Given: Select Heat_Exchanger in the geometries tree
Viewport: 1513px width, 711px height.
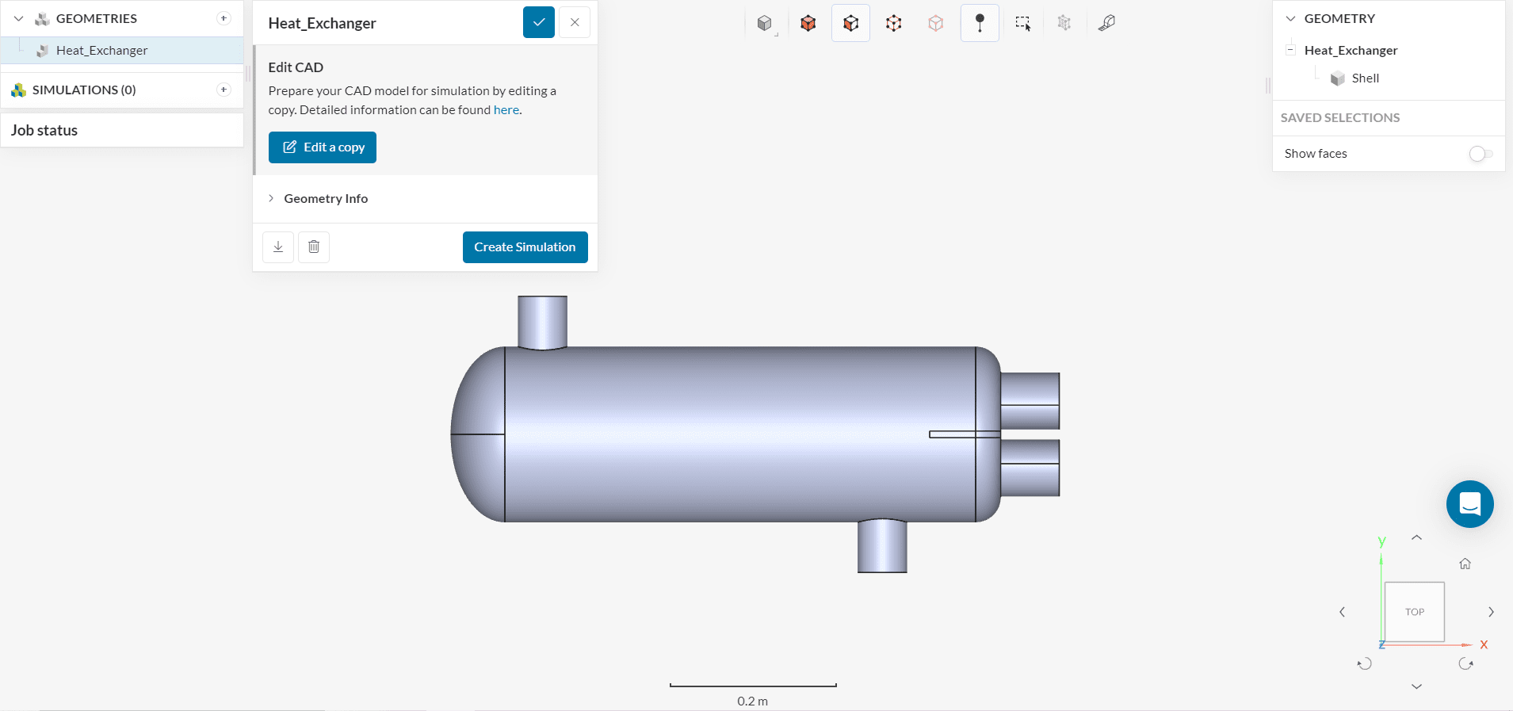Looking at the screenshot, I should 101,51.
